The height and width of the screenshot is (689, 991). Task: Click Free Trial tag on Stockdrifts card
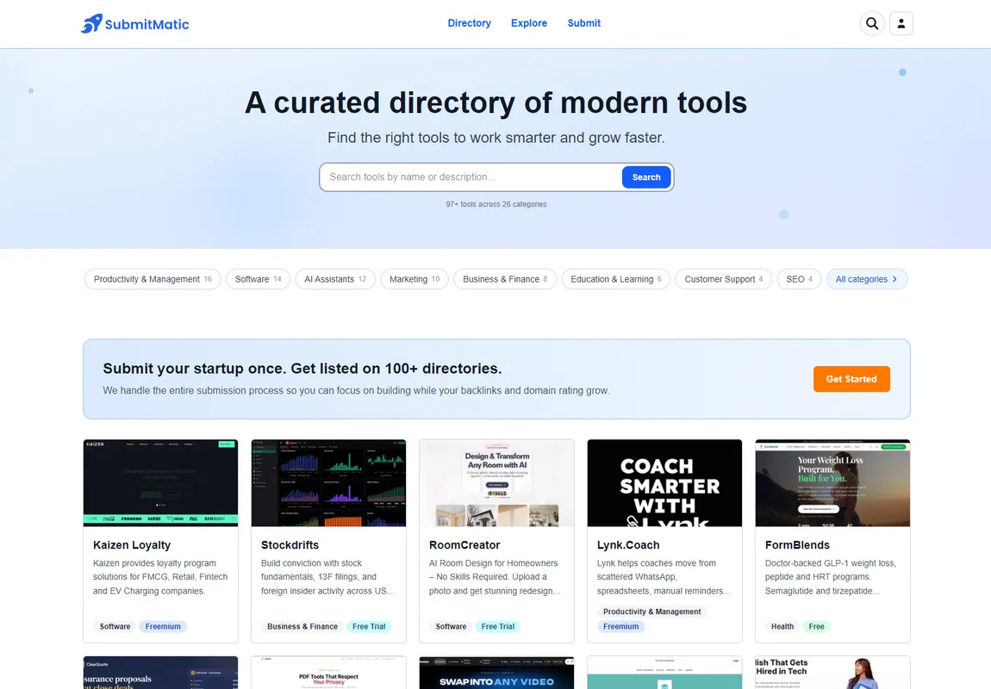coord(369,626)
